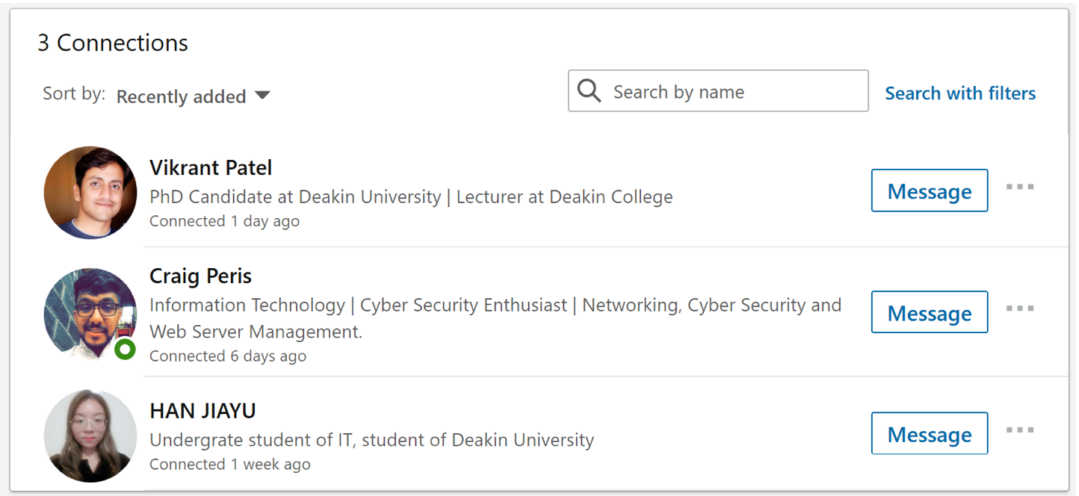Open Vikrant Patel's name link
Viewport: 1079px width, 496px height.
pos(211,167)
